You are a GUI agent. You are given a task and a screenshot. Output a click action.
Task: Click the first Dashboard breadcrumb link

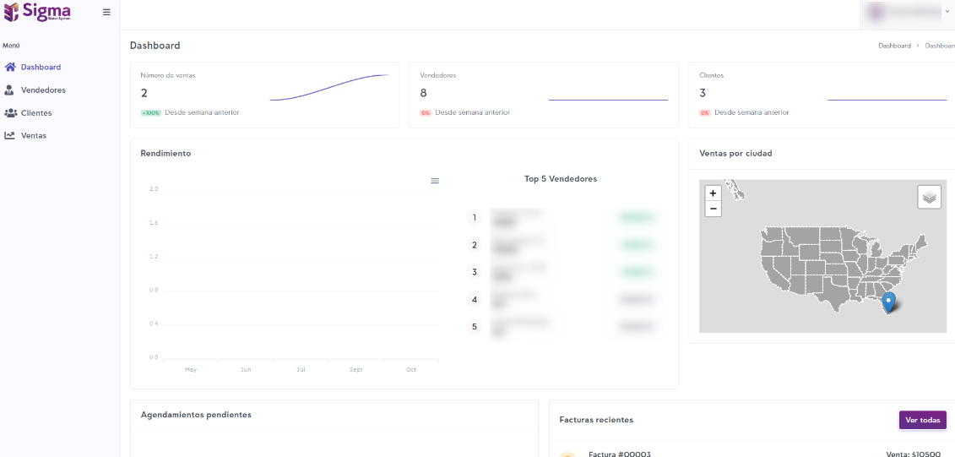coord(894,46)
